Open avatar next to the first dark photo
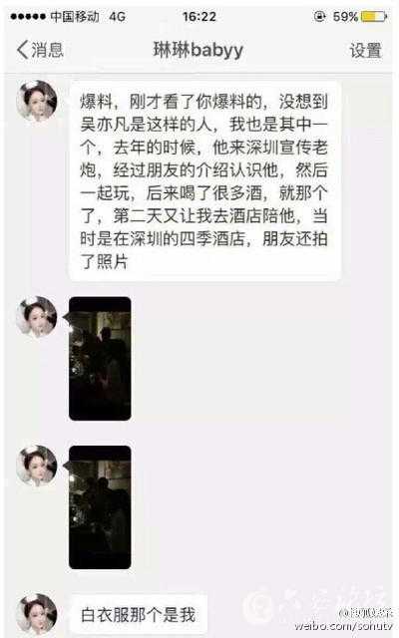This screenshot has width=399, height=638. (37, 317)
